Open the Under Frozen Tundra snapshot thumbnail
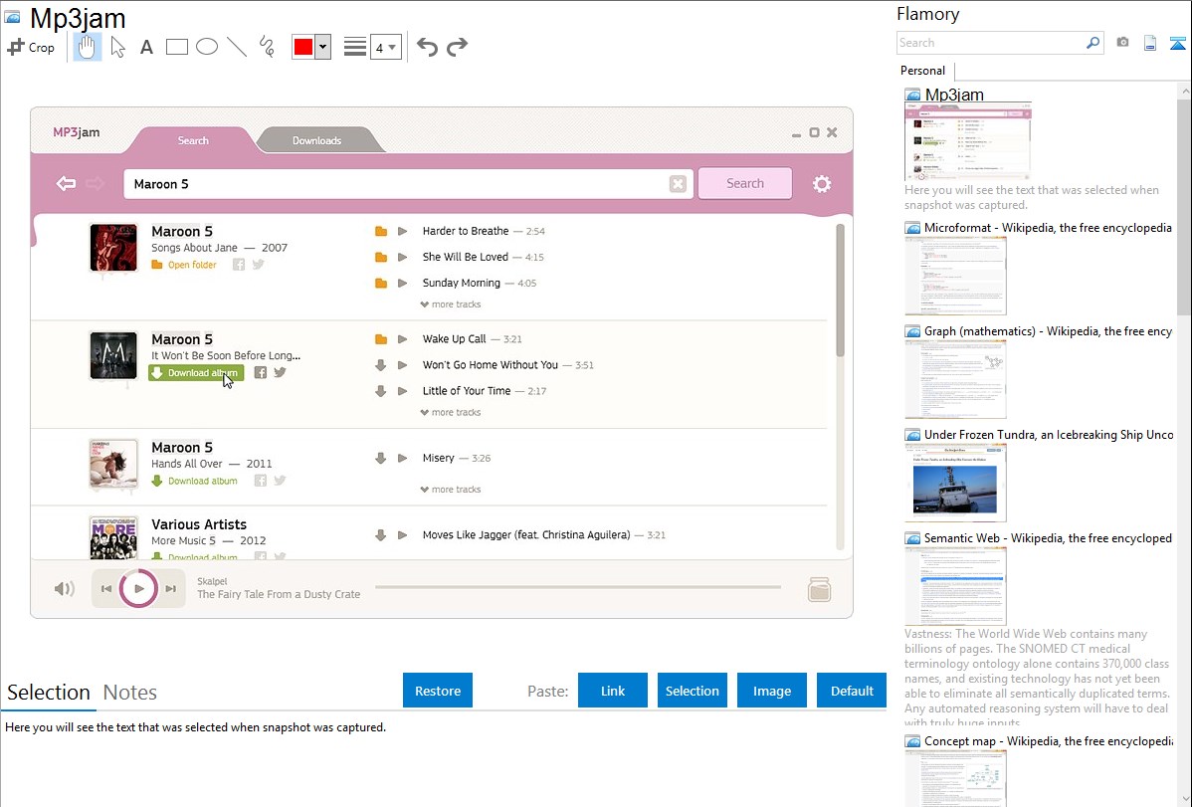This screenshot has height=807, width=1192. (x=955, y=483)
